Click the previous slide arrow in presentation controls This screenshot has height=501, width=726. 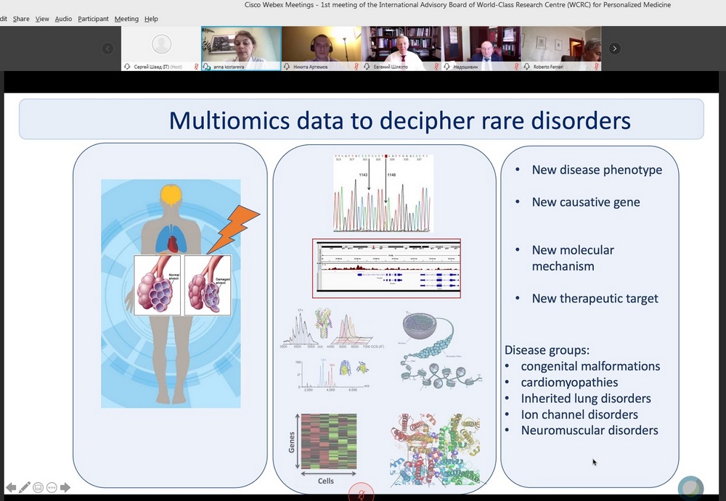click(11, 487)
